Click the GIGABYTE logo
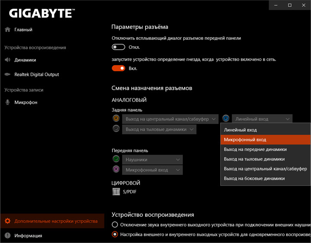The height and width of the screenshot is (243, 311). (x=40, y=13)
